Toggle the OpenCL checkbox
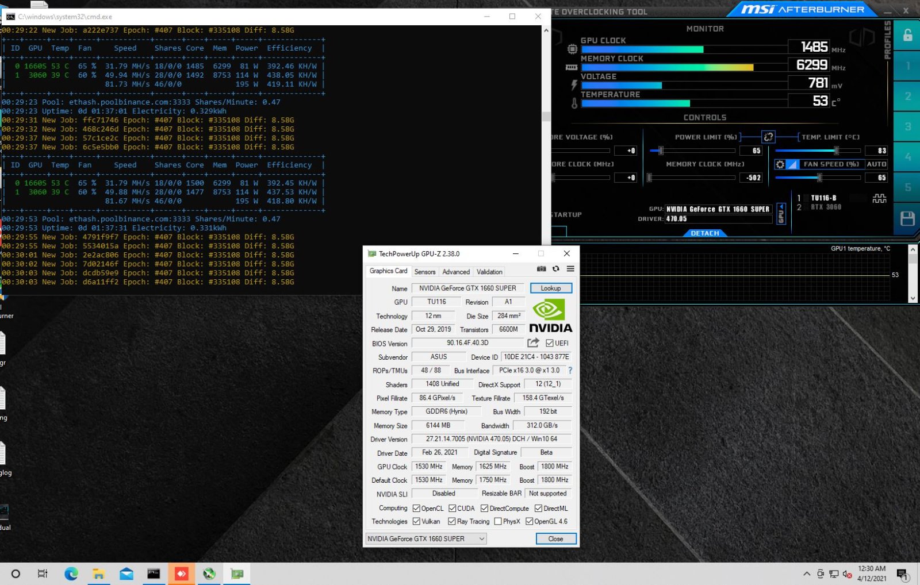Viewport: 920px width, 585px height. (416, 509)
